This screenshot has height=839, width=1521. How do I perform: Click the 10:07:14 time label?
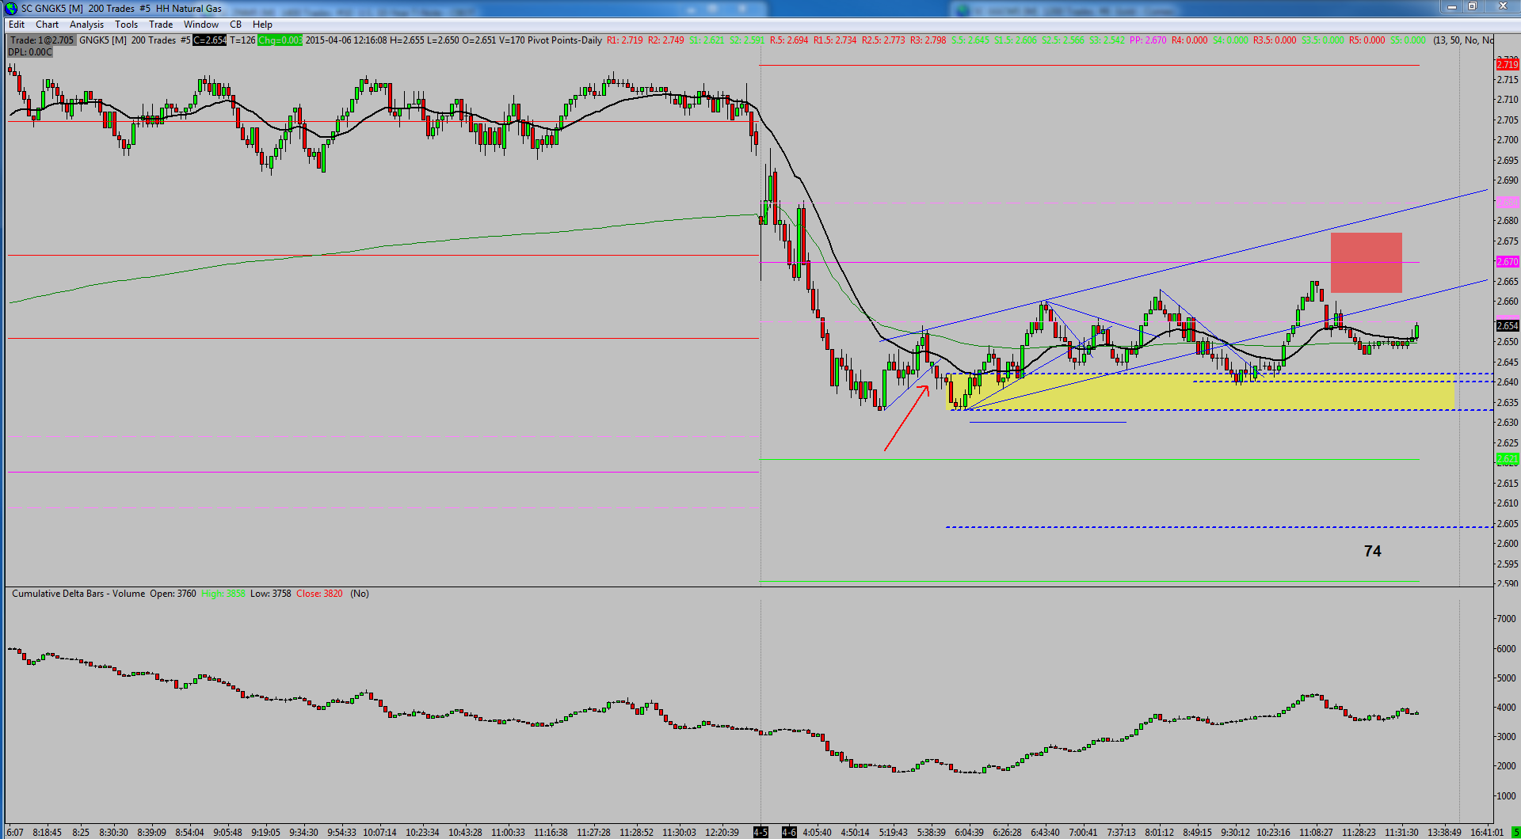point(379,833)
